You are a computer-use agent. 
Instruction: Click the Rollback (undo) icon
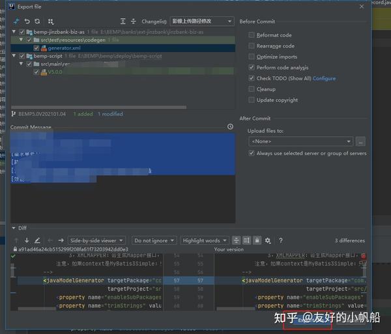(x=27, y=21)
